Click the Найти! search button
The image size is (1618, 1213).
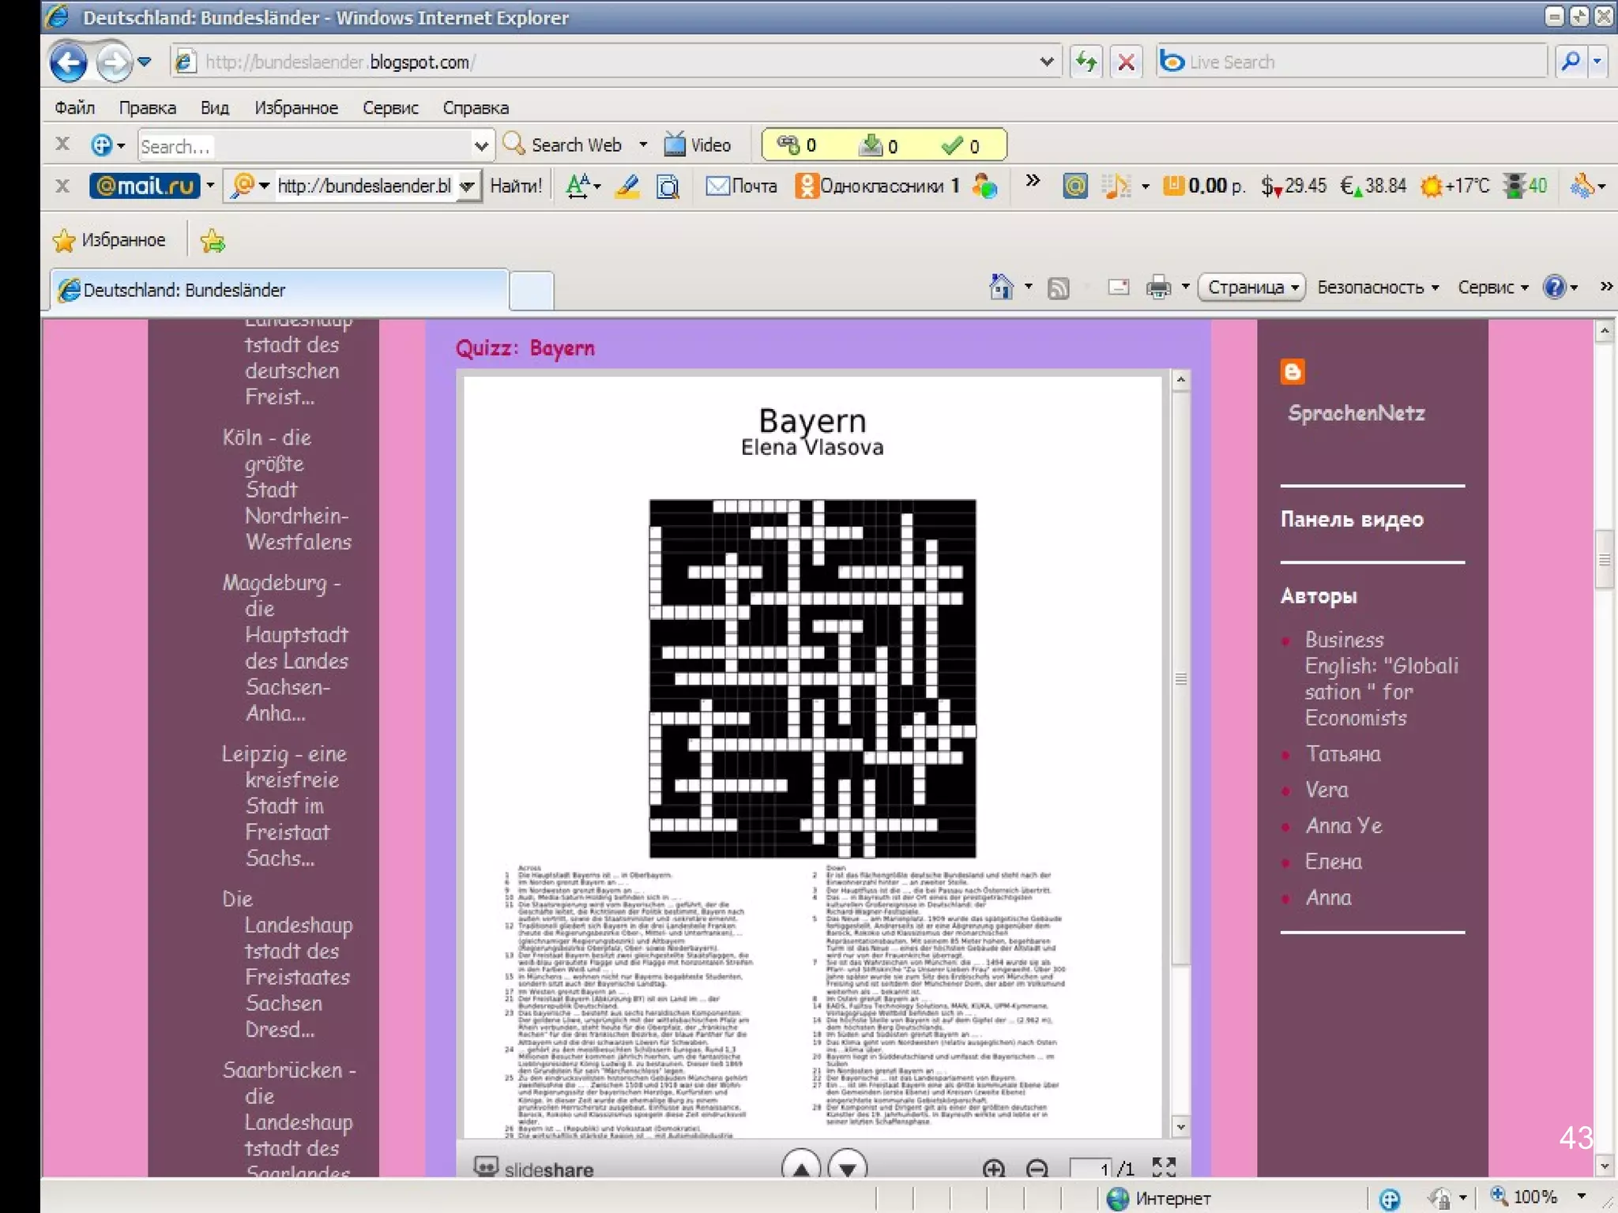pyautogui.click(x=516, y=186)
